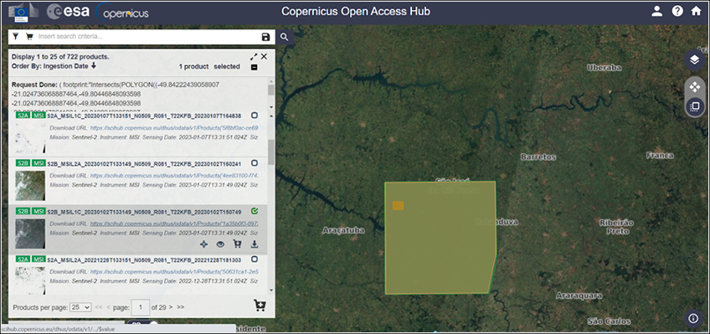Check the S2A_MSIL1C_20230107 product checkbox
The image size is (710, 334).
coord(255,116)
